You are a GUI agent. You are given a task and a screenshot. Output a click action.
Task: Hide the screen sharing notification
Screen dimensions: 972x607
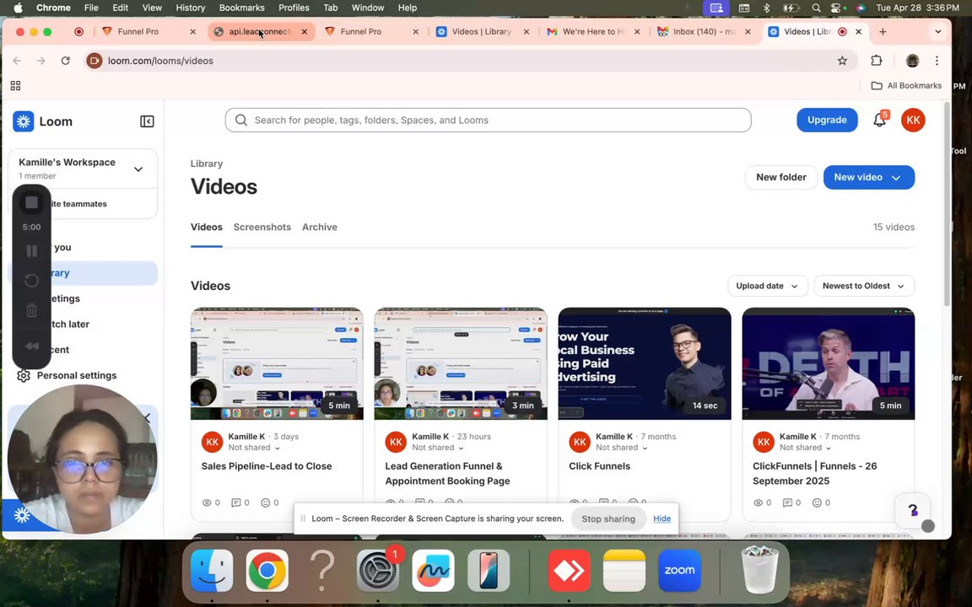[x=662, y=519]
